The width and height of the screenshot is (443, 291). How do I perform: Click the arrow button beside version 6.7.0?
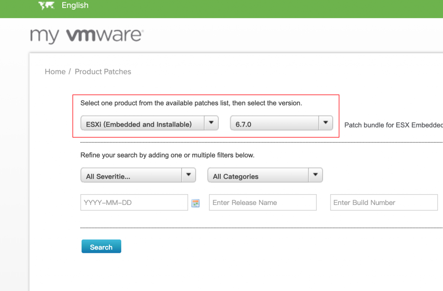[x=325, y=123]
